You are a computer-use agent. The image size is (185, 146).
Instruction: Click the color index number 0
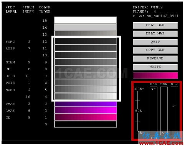click(46, 124)
